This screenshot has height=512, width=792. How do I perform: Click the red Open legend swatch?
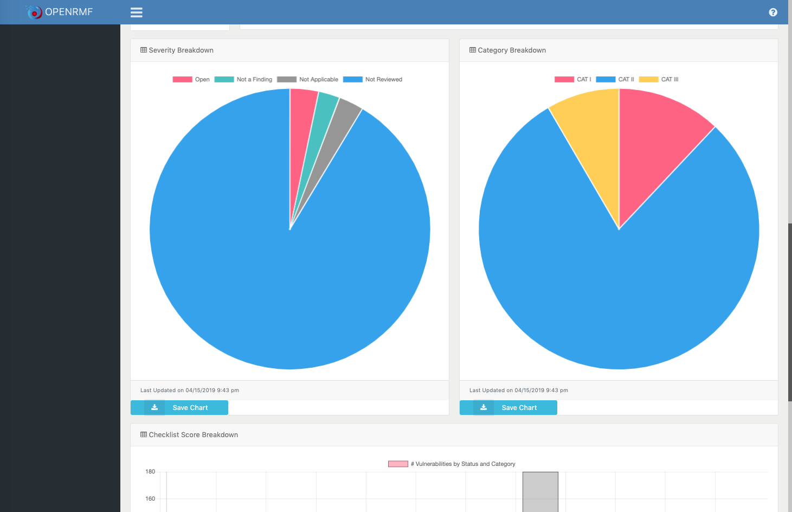(182, 79)
